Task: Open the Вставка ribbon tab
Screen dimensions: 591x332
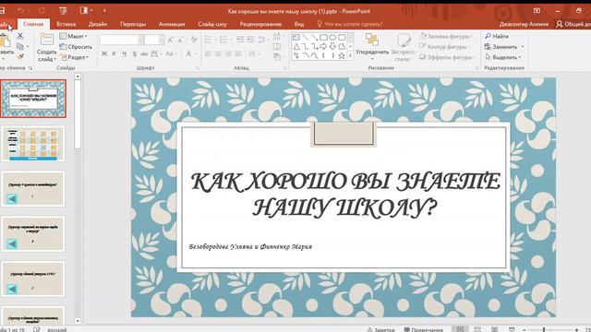Action: click(x=66, y=24)
